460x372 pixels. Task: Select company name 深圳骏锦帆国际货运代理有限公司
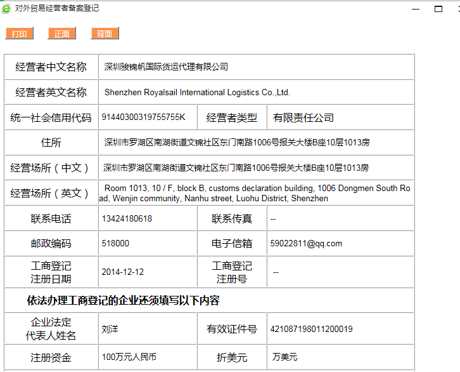(x=166, y=67)
